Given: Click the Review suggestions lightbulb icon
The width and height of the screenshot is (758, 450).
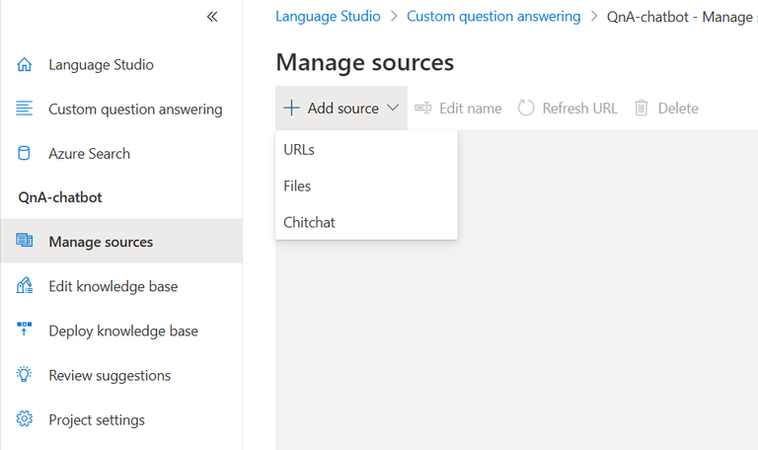Looking at the screenshot, I should click(x=25, y=375).
